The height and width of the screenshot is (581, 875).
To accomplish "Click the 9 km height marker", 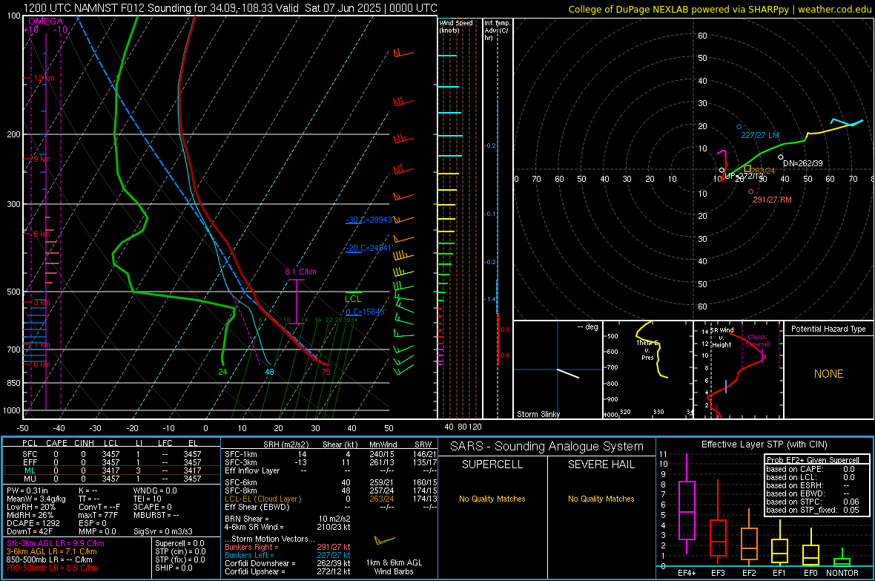I will (x=42, y=160).
